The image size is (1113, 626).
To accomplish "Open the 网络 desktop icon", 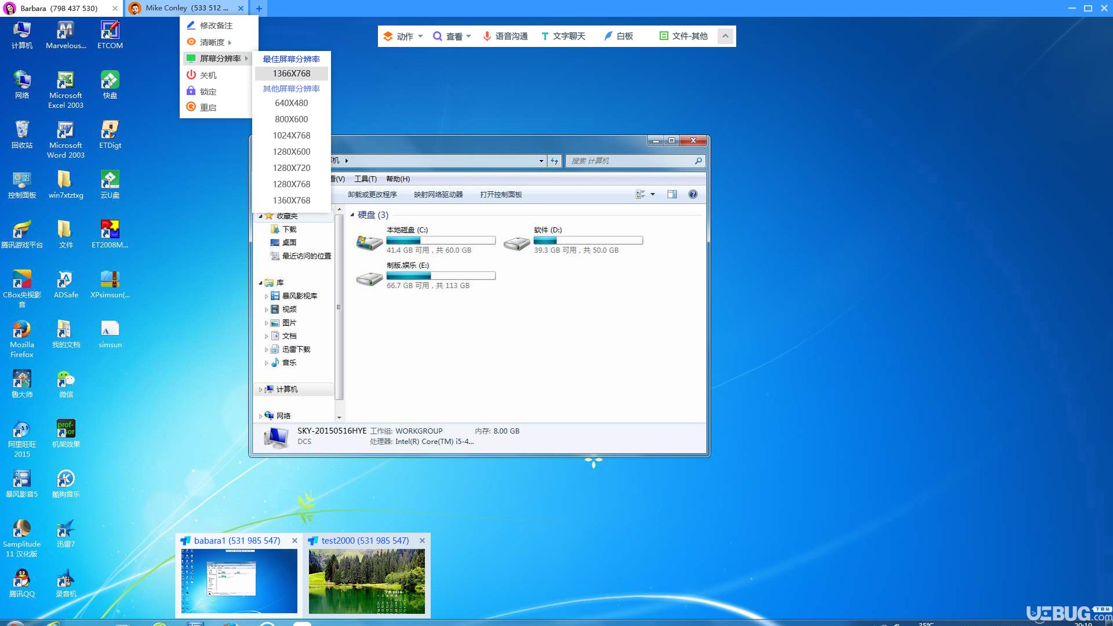I will [22, 85].
